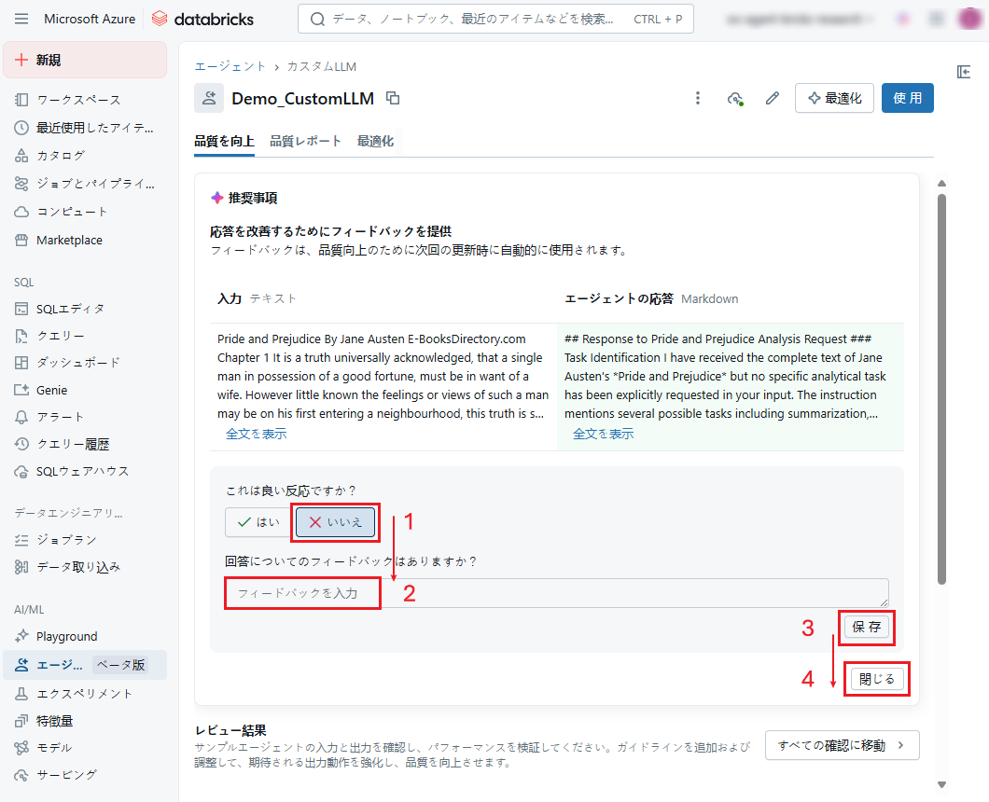Click the vertical scrollbar of the page

coord(941,392)
